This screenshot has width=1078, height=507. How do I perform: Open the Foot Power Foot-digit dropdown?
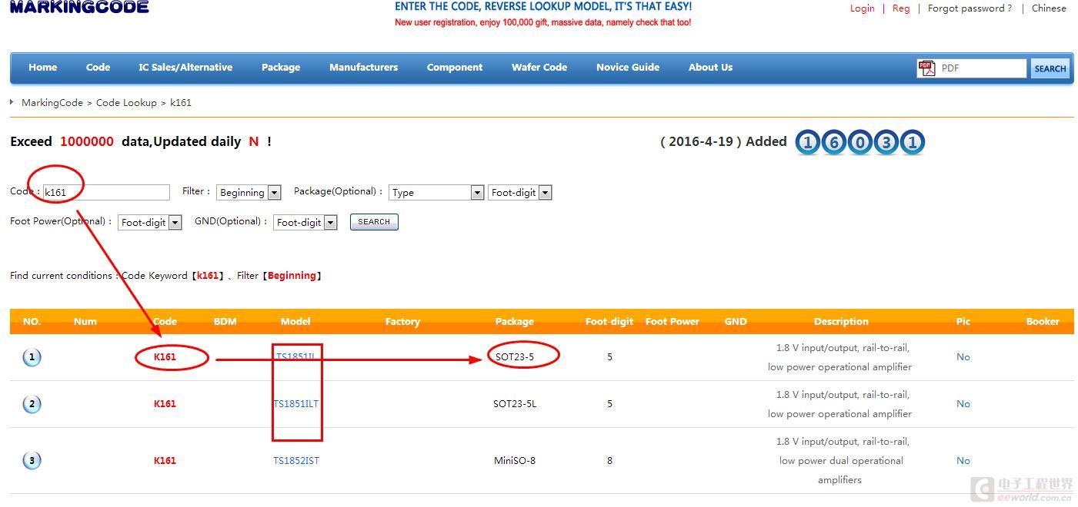pos(150,223)
